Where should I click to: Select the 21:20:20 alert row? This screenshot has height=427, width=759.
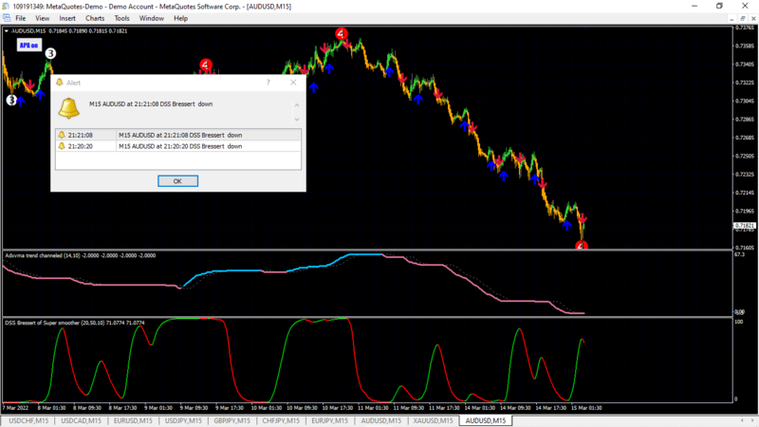[178, 146]
